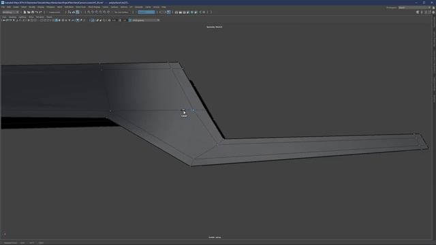Open the Windows menu
Image resolution: width=436 pixels, height=245 pixels.
[50, 7]
